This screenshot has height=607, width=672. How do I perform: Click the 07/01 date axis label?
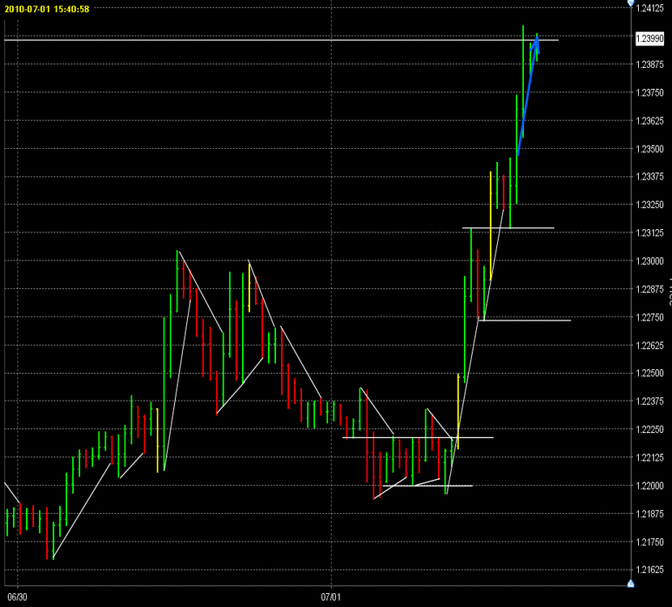point(330,596)
